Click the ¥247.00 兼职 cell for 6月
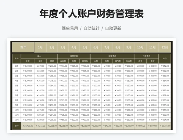This screenshot has width=183, height=140. click(x=40, y=90)
